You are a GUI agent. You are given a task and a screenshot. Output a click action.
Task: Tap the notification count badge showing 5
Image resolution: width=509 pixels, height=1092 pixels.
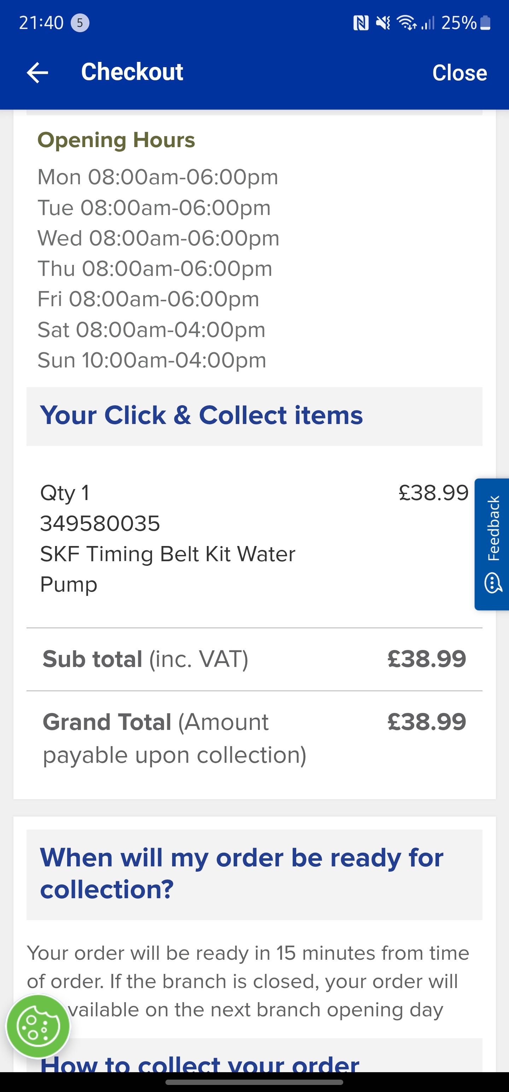point(80,23)
